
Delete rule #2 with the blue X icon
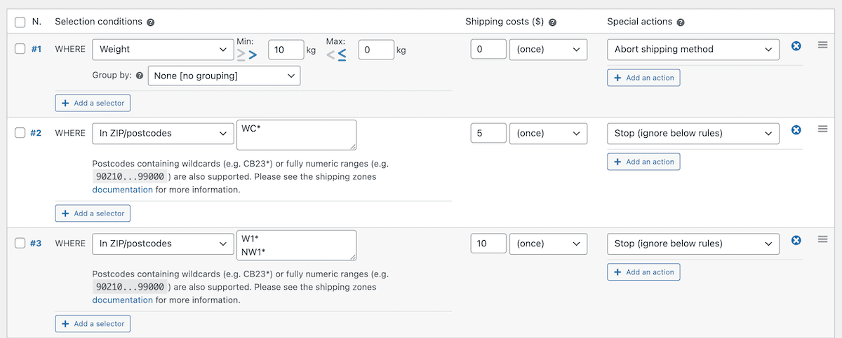[796, 129]
